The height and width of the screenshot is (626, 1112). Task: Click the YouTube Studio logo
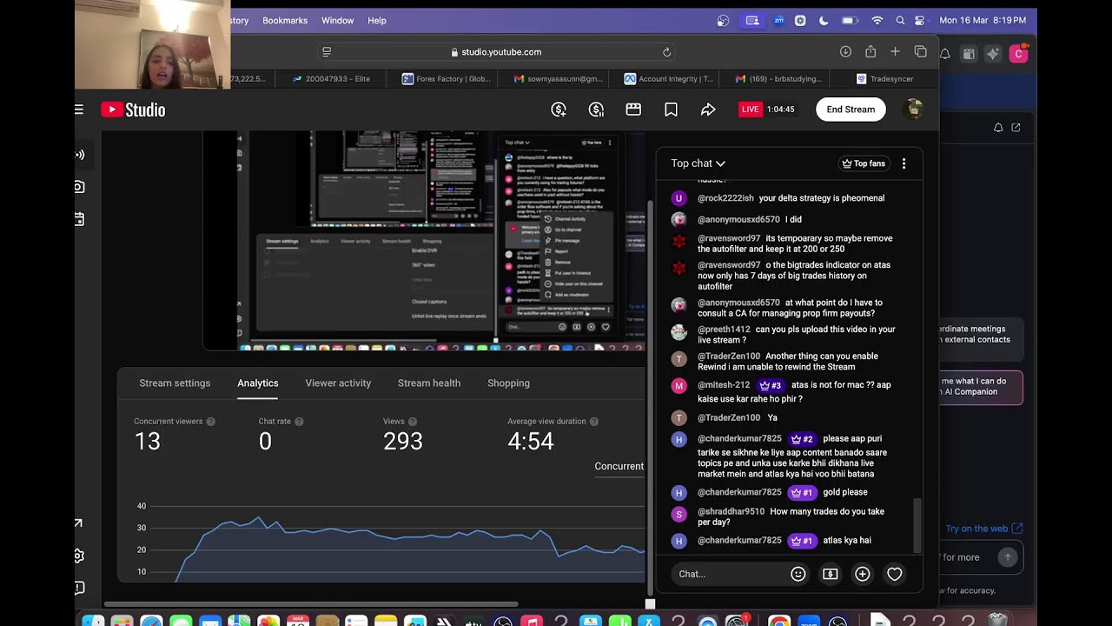click(133, 110)
